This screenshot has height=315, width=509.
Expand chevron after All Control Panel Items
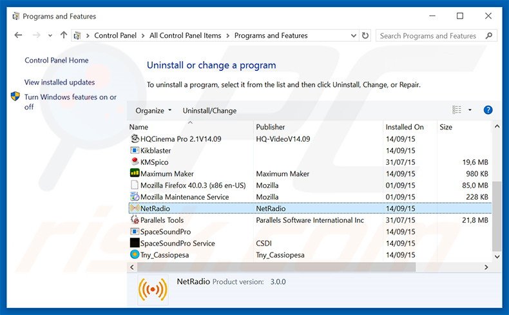(x=228, y=35)
